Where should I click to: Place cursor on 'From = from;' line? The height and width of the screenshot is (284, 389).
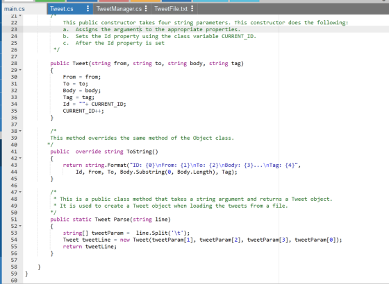pos(82,77)
